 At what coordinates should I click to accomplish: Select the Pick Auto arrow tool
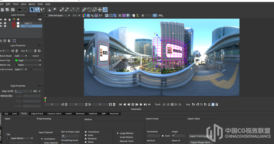point(37,10)
